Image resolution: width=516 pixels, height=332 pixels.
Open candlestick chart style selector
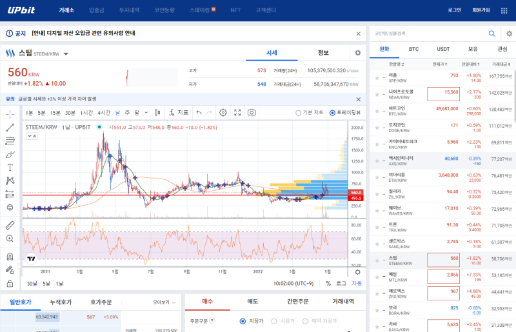tap(157, 113)
